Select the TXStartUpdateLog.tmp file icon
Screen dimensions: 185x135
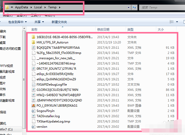coord(33,121)
